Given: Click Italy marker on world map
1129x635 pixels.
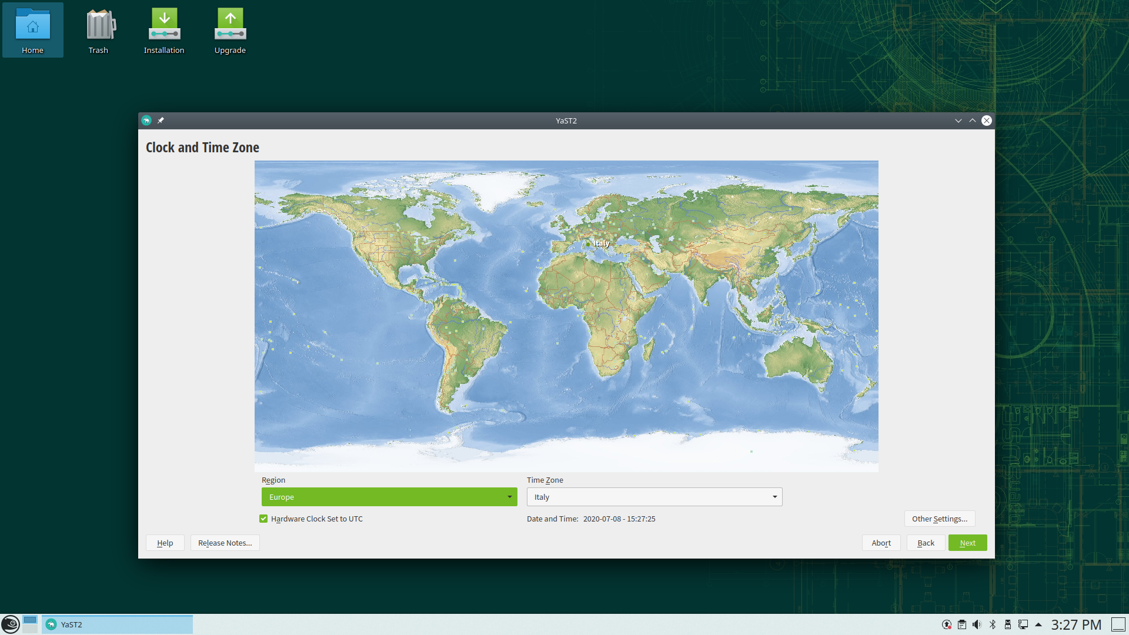Looking at the screenshot, I should pos(589,243).
